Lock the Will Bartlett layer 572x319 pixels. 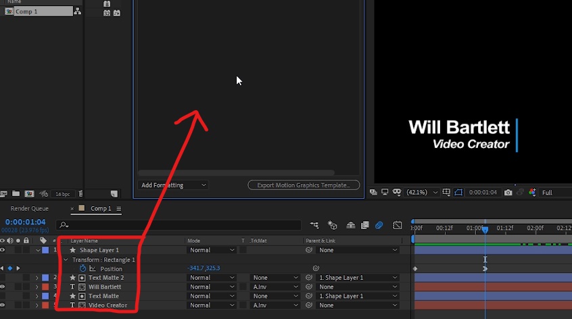tap(26, 287)
